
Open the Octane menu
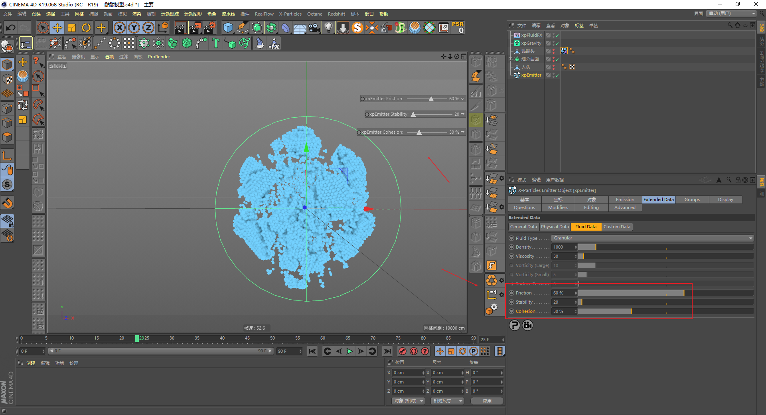click(x=314, y=14)
